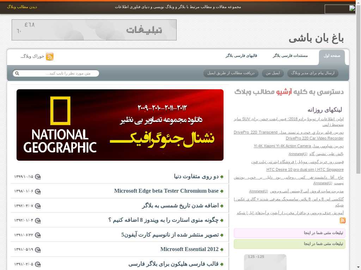Click the date ۱۳۹۲/۰۳/۰۷

click(x=24, y=206)
